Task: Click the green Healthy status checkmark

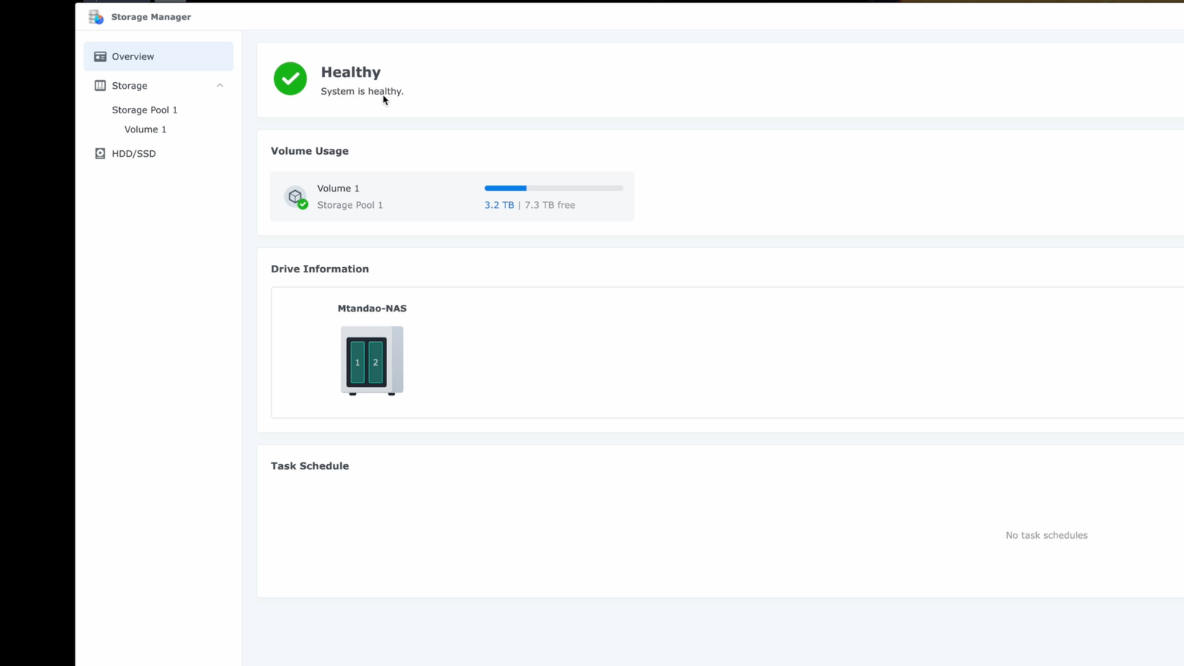Action: coord(289,78)
